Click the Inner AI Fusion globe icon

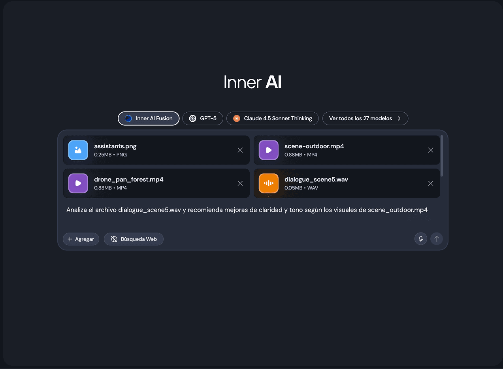(x=128, y=118)
